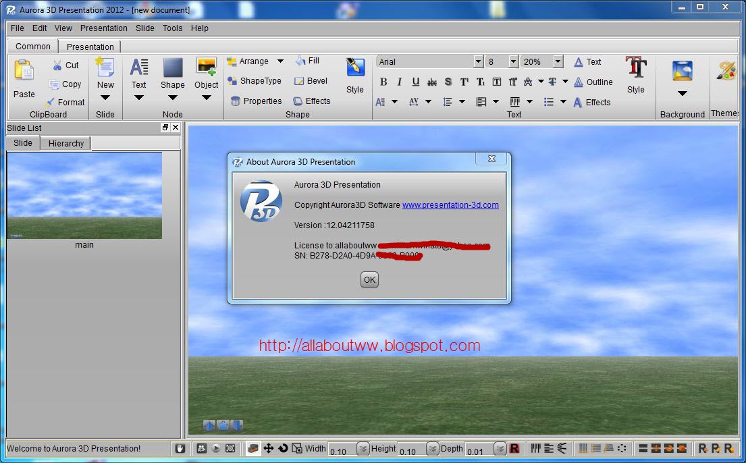Click the Copy button in ClipBoard
This screenshot has width=746, height=463.
(x=65, y=84)
